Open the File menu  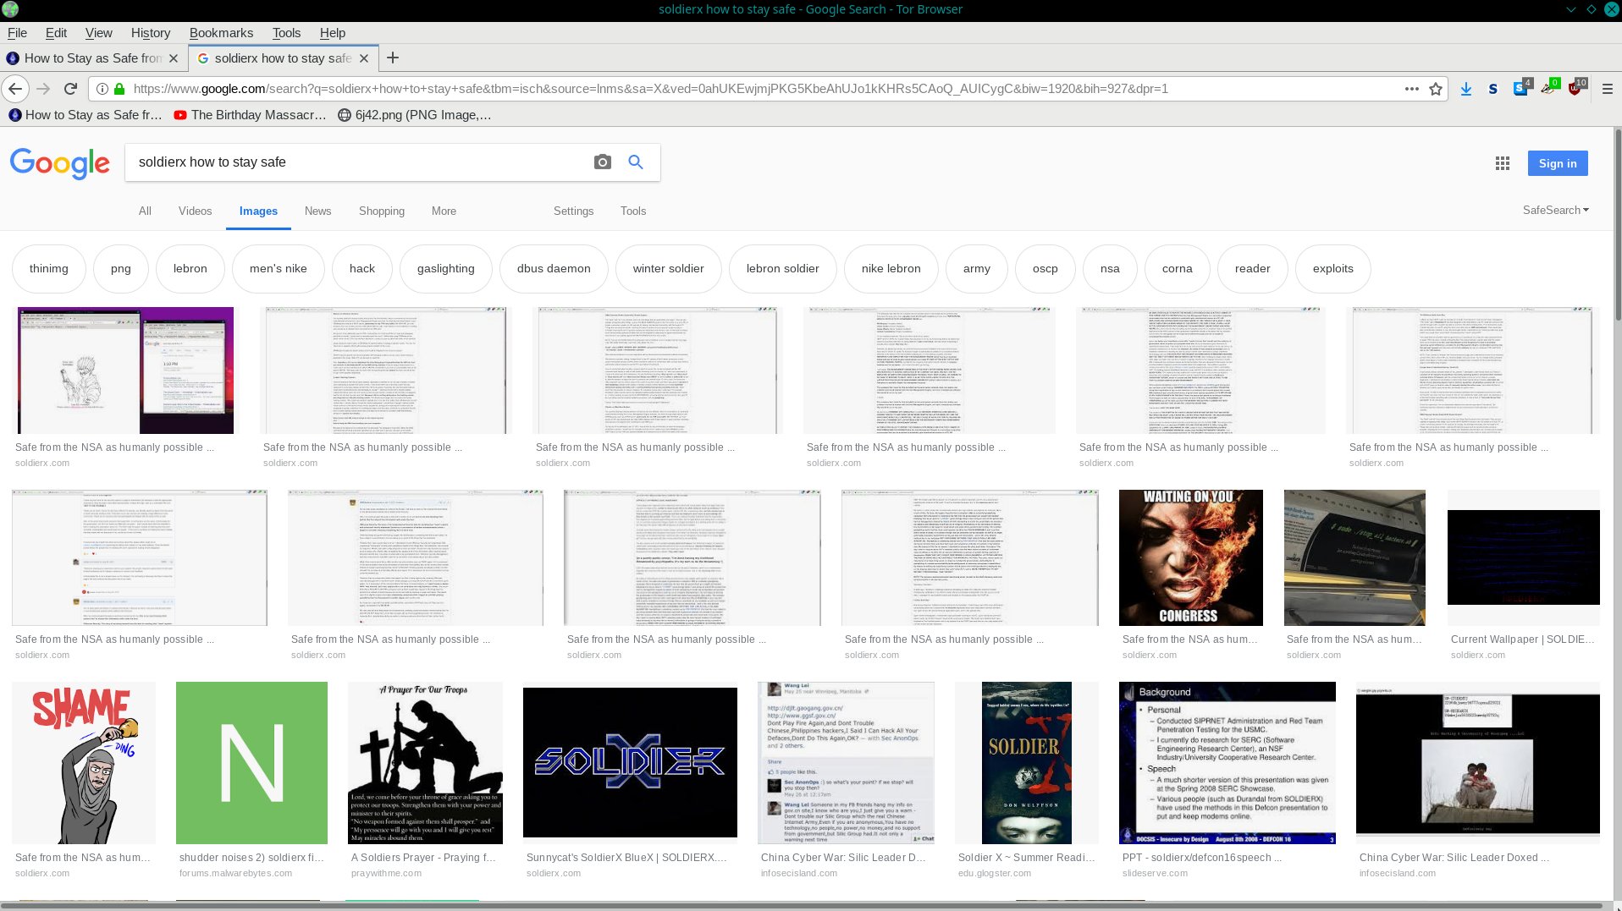17,33
